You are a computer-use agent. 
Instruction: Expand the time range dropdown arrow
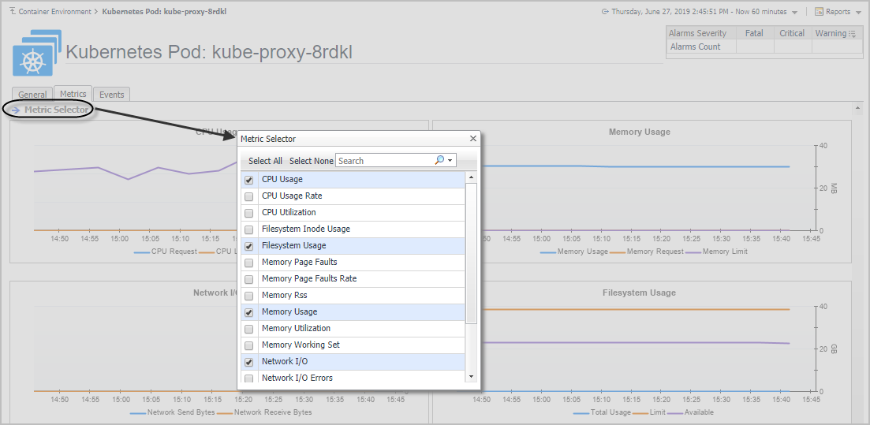[x=794, y=13]
